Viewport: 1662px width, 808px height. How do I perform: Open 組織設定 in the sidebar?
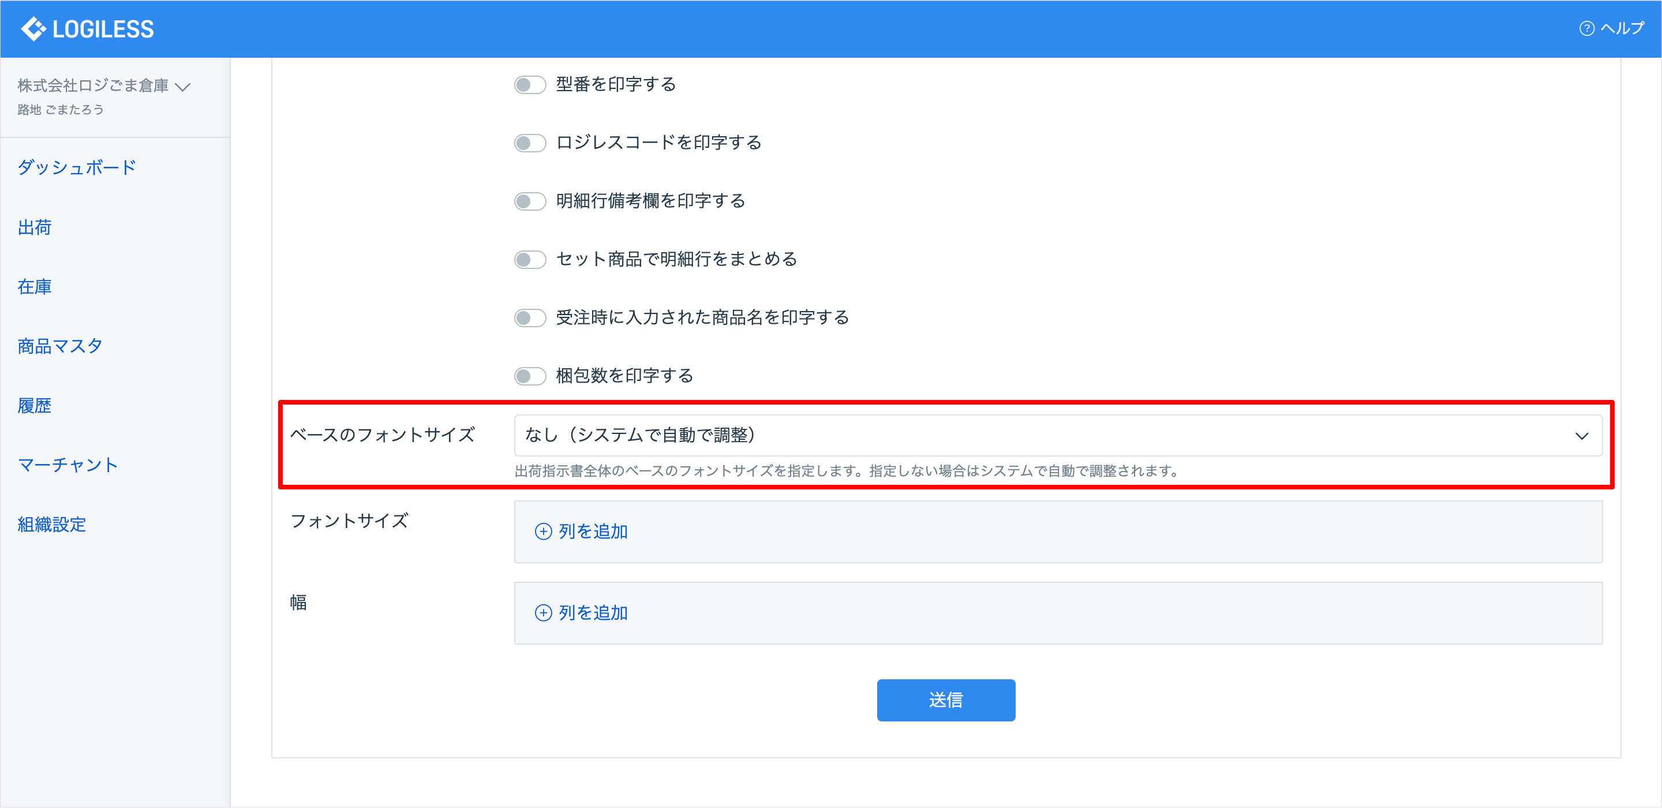(51, 524)
